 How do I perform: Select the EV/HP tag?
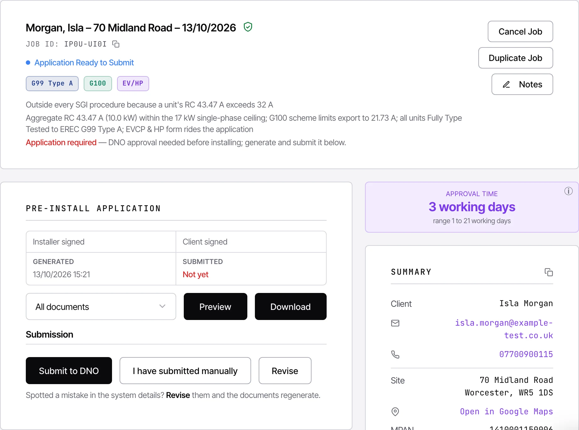[133, 83]
